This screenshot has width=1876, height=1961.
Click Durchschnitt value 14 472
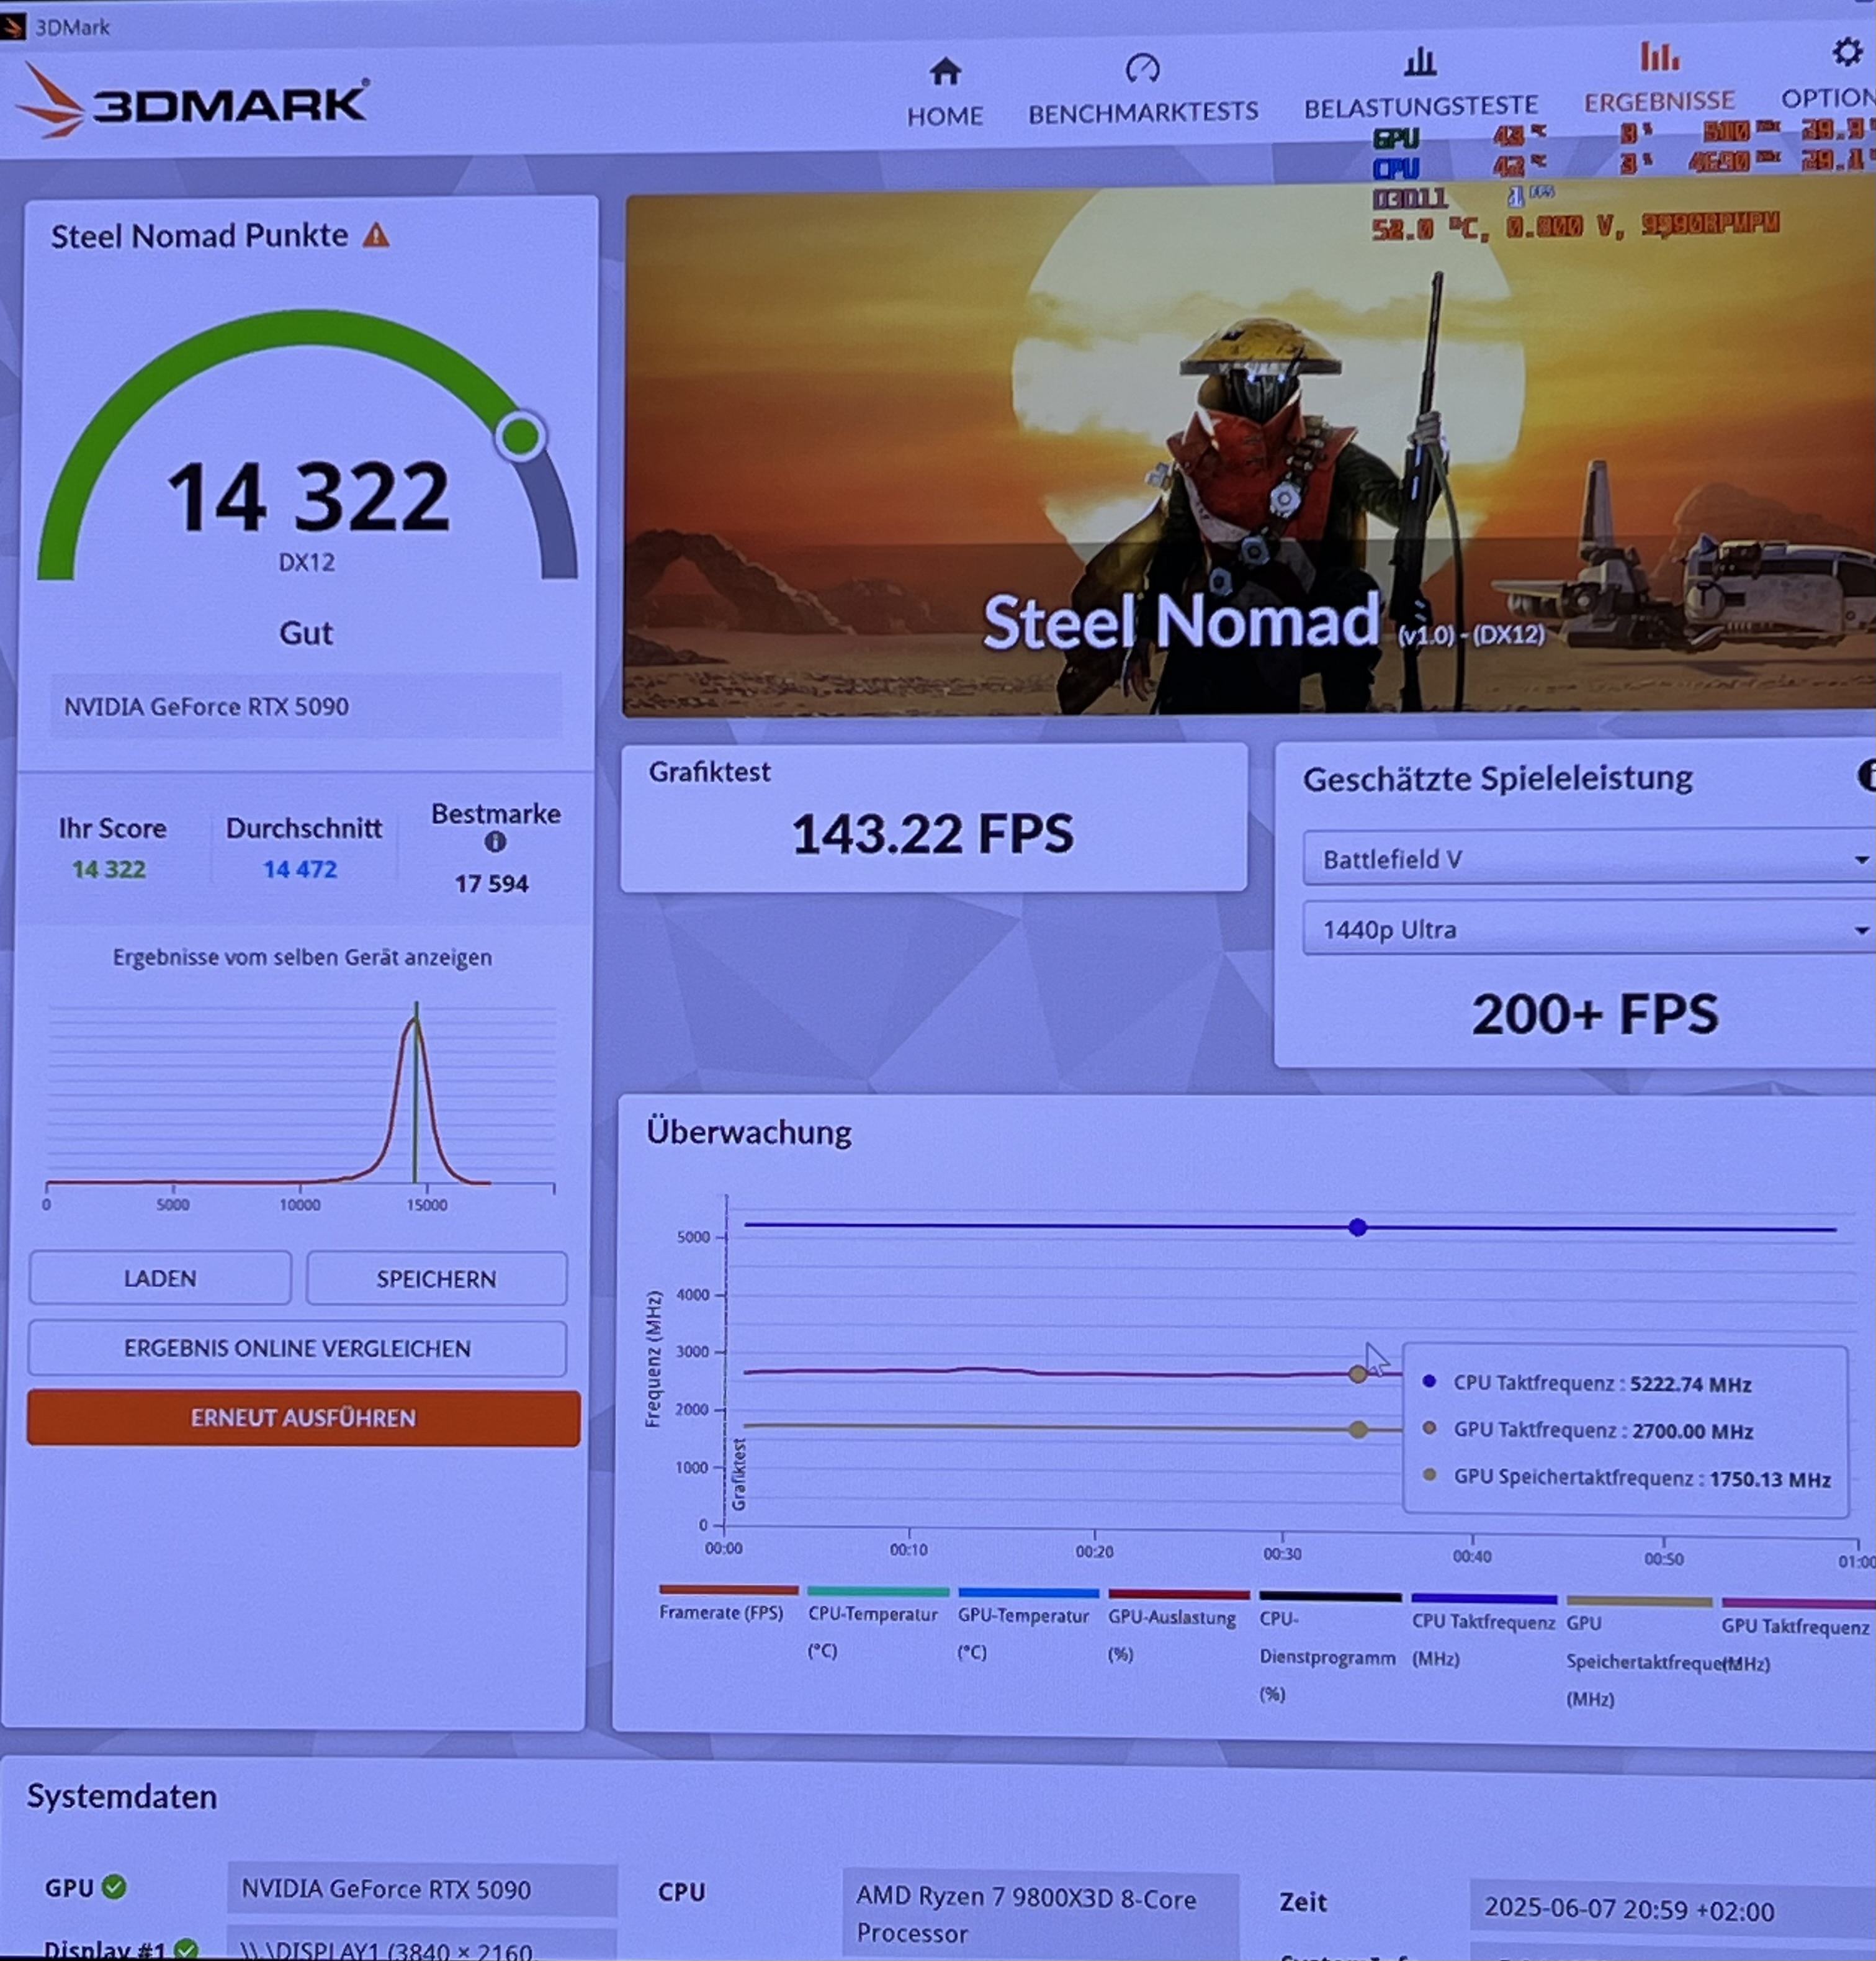(x=300, y=870)
